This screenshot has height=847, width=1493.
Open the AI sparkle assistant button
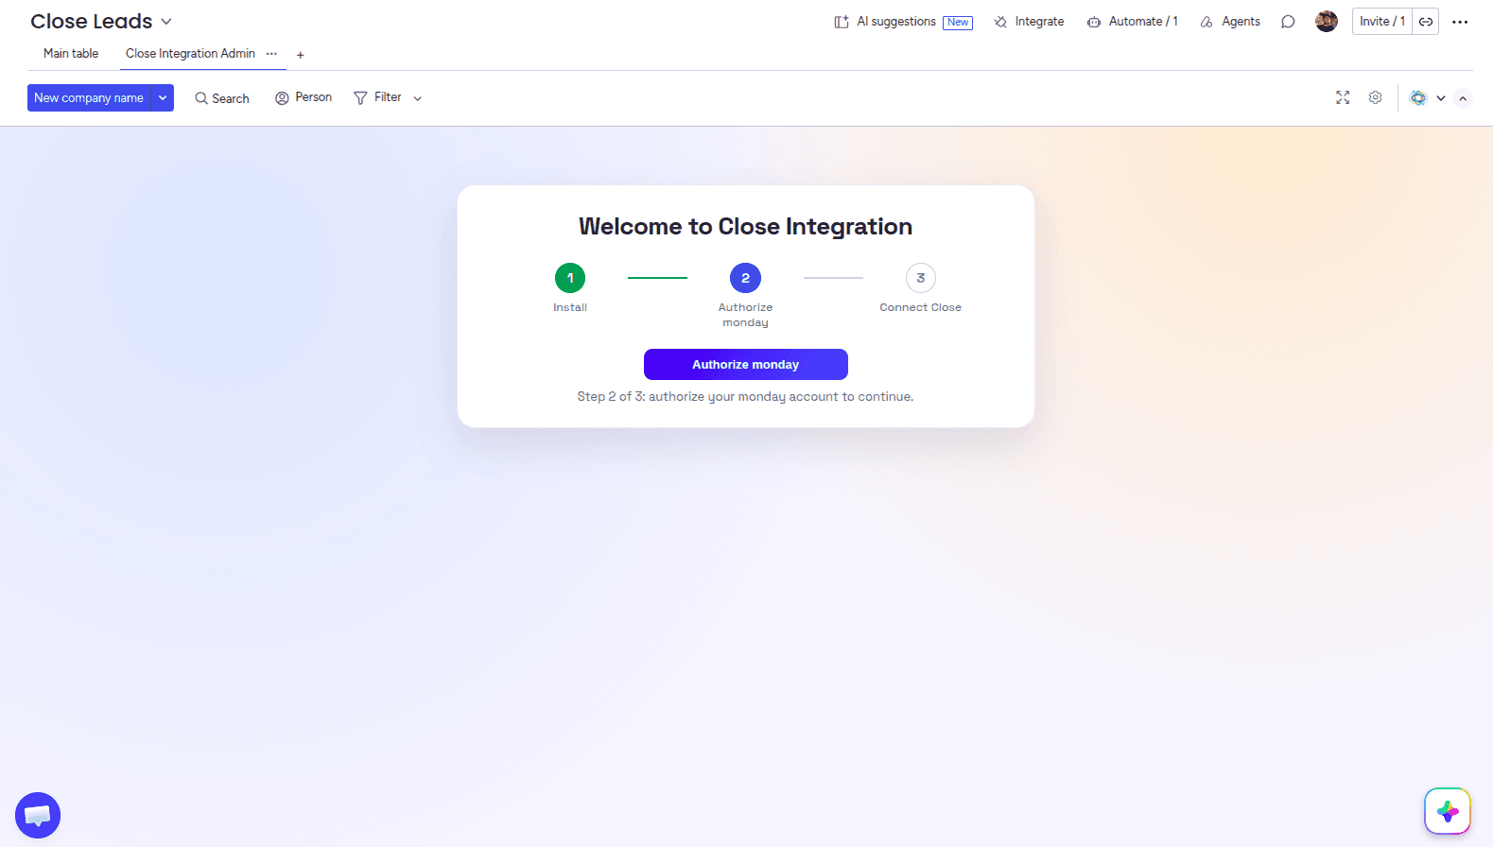1448,811
